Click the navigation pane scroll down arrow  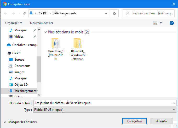click(39, 95)
